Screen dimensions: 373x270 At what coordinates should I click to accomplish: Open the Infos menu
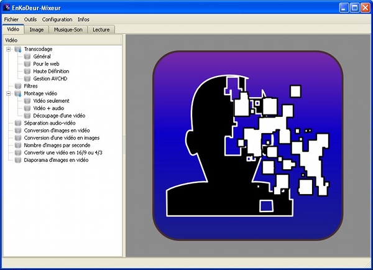pos(83,19)
